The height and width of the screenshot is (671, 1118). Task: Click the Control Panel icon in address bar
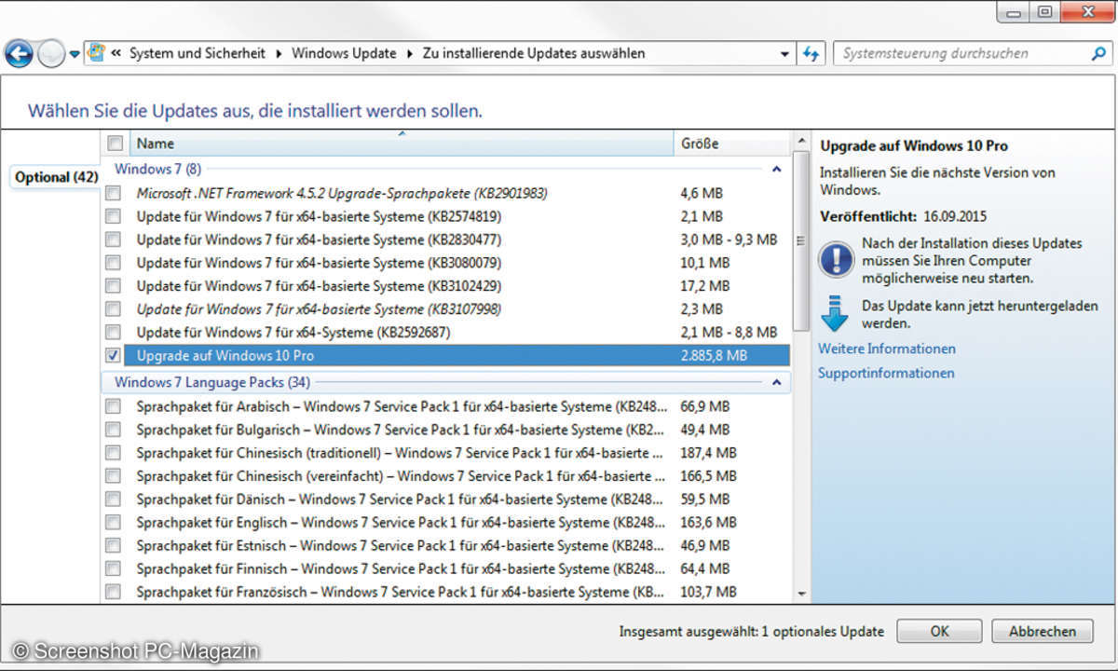(96, 54)
